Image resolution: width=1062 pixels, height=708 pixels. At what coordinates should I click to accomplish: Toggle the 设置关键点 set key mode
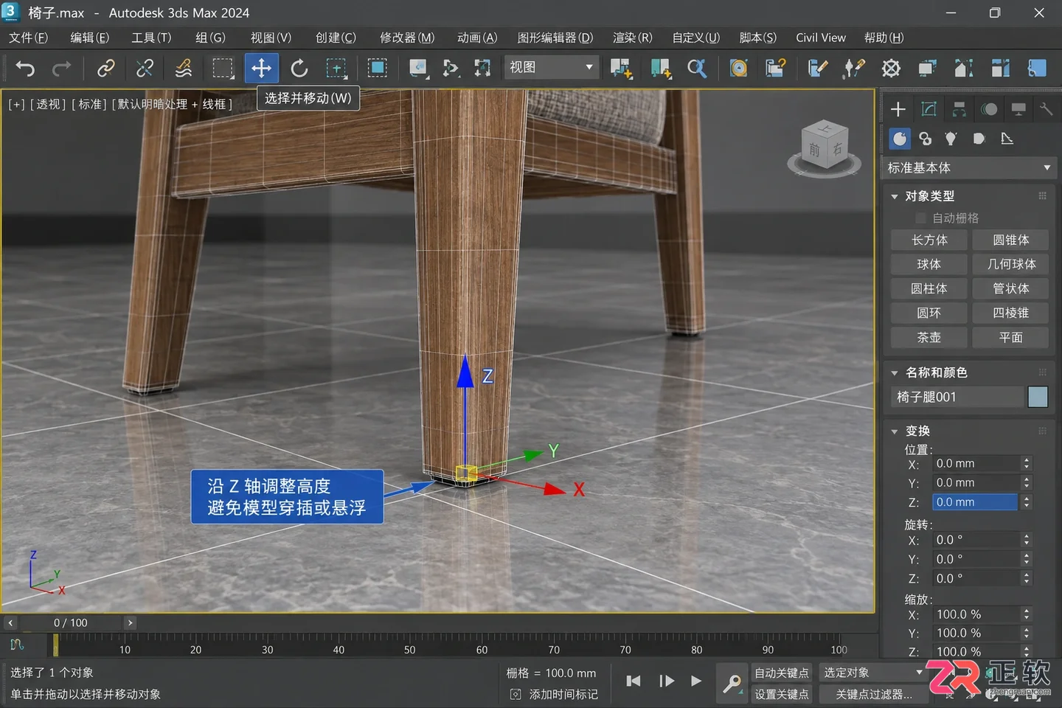coord(782,694)
